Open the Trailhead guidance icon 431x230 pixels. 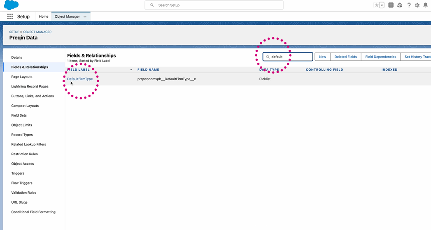(400, 5)
